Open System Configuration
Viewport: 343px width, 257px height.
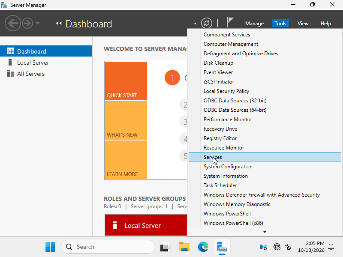[x=265, y=166]
